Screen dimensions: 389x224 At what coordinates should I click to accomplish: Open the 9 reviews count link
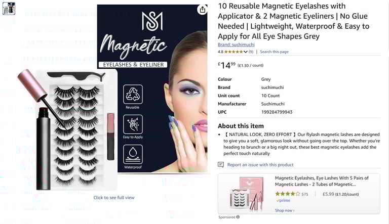pos(251,52)
